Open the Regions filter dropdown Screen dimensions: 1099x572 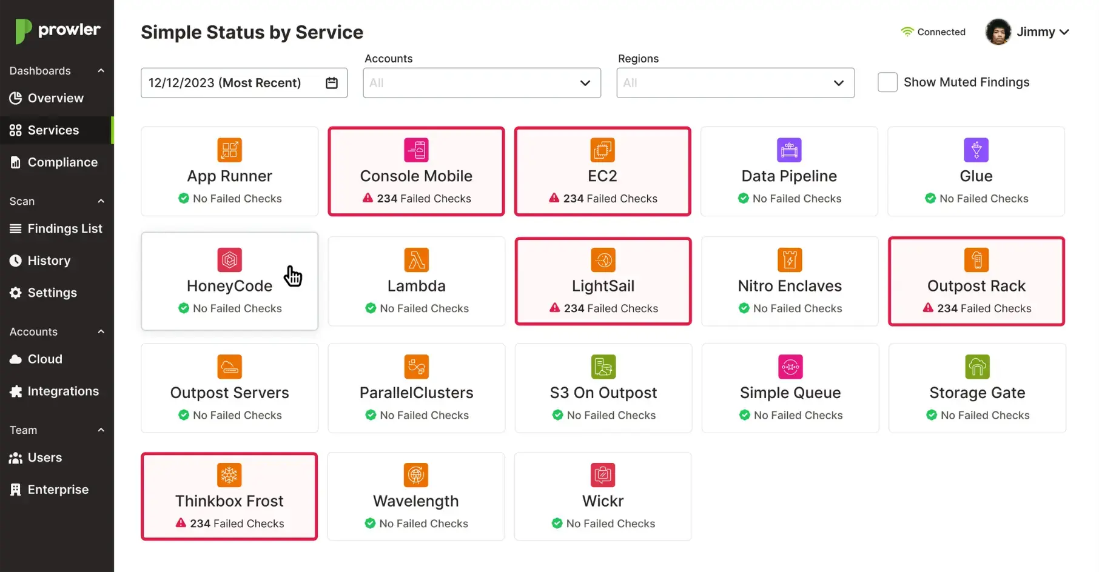(x=735, y=83)
